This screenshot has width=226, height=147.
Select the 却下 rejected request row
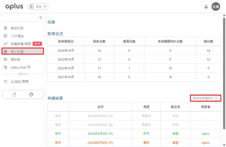tap(135, 143)
